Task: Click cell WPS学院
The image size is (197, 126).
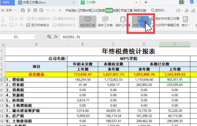Action: [129, 58]
